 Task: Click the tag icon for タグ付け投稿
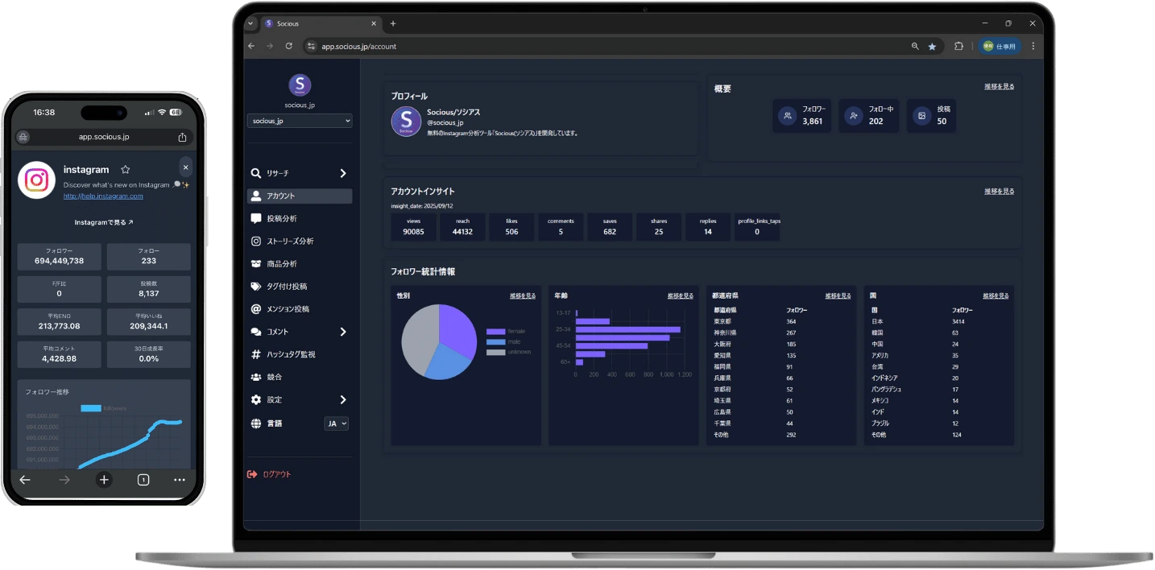click(256, 287)
